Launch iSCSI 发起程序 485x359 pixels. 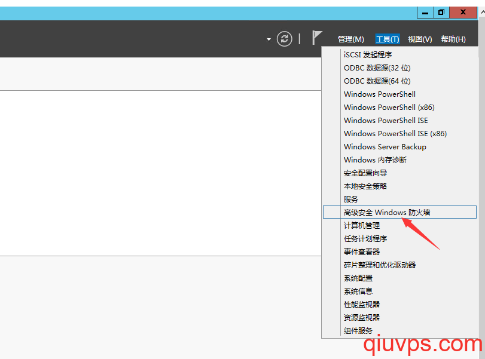coord(399,55)
